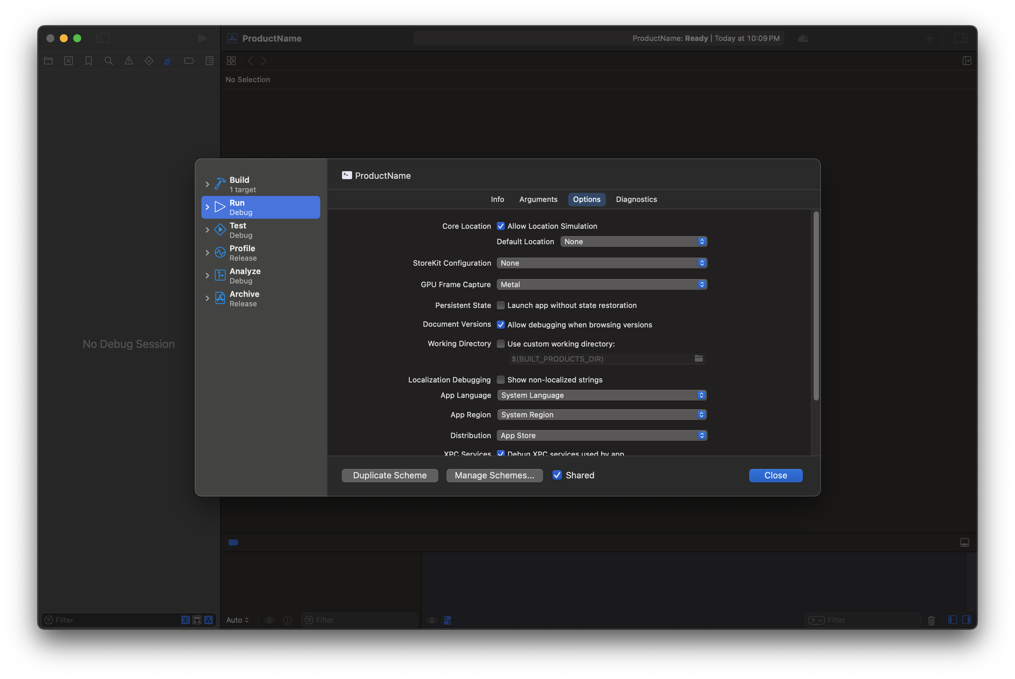This screenshot has width=1015, height=679.
Task: Switch to the Info tab
Action: click(497, 199)
